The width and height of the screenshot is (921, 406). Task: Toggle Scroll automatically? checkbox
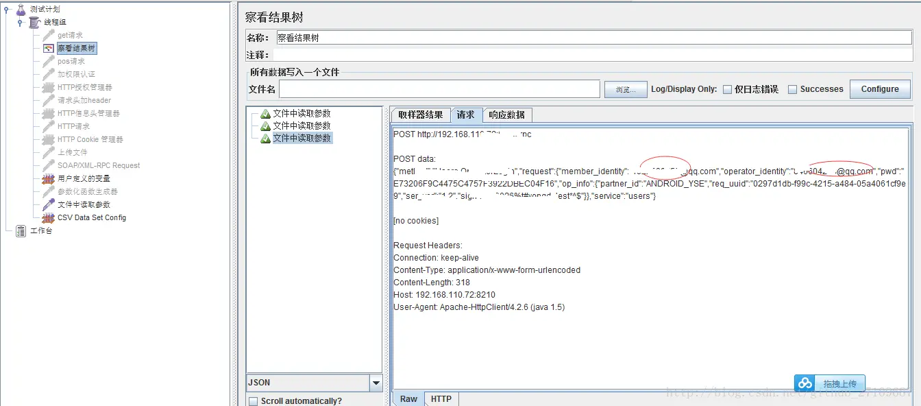pos(254,401)
